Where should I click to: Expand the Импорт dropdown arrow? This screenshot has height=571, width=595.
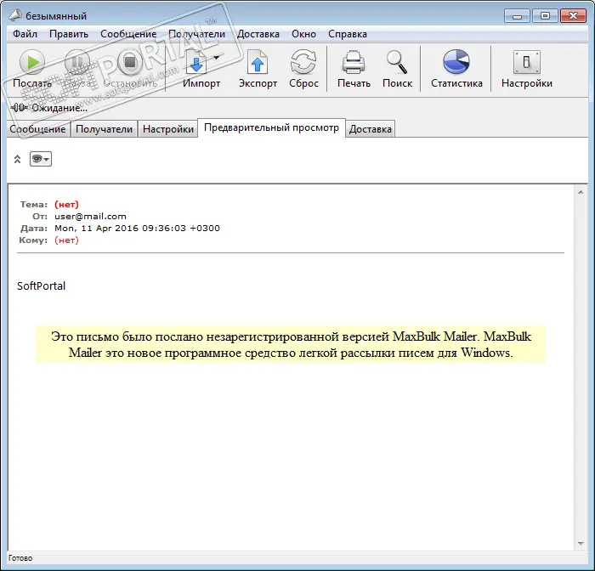tap(217, 58)
